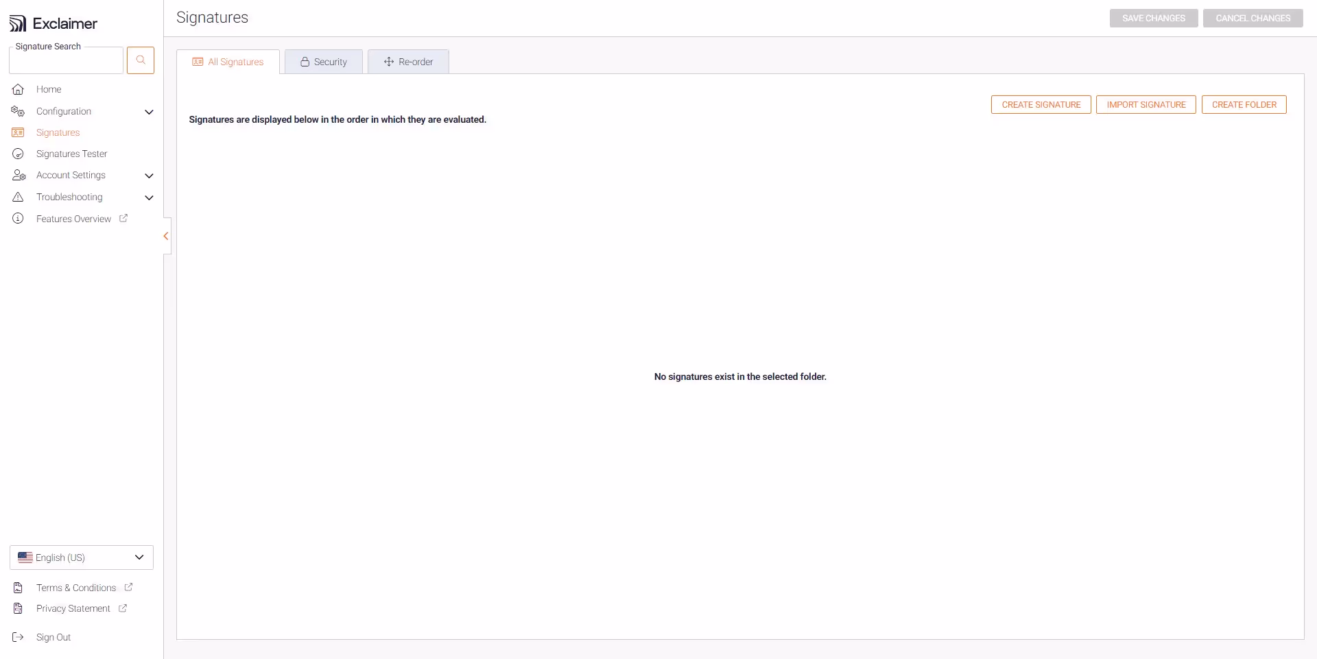Image resolution: width=1317 pixels, height=659 pixels.
Task: Click Privacy Statement external link icon
Action: (x=123, y=608)
